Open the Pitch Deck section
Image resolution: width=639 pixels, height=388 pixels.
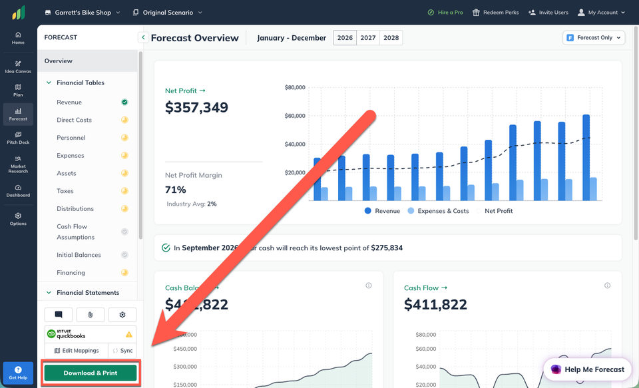coord(18,138)
